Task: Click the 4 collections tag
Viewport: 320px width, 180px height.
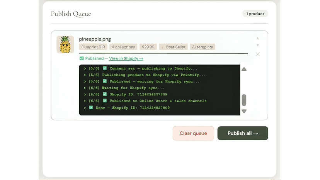Action: 123,47
